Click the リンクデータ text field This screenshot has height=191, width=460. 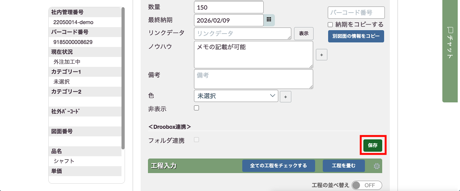(x=242, y=34)
